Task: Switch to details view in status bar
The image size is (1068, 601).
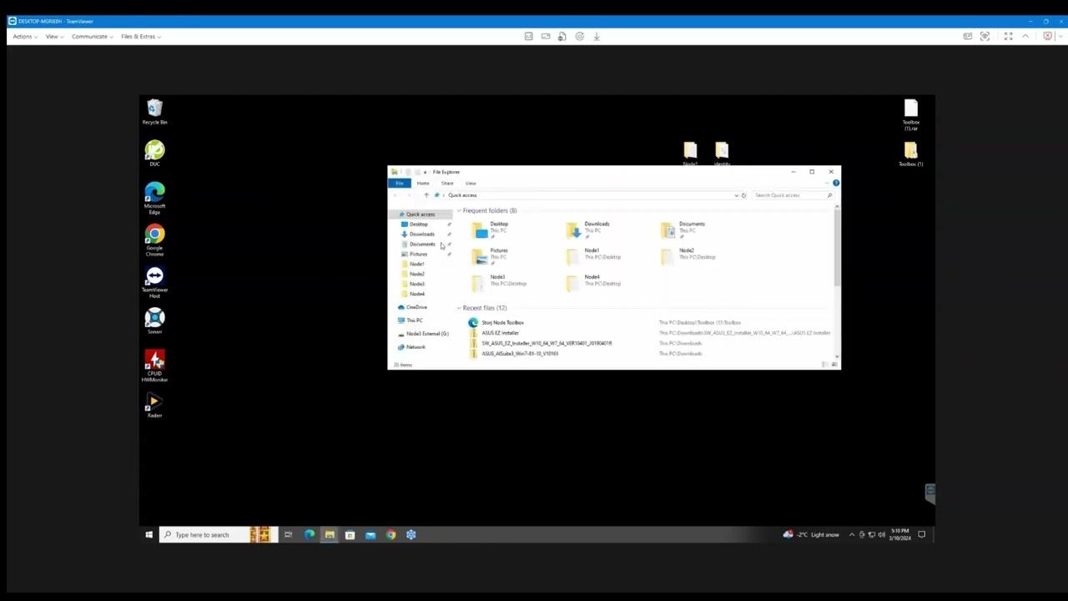Action: coord(824,365)
